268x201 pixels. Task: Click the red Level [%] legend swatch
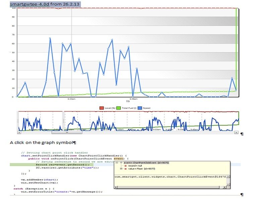(x=102, y=108)
